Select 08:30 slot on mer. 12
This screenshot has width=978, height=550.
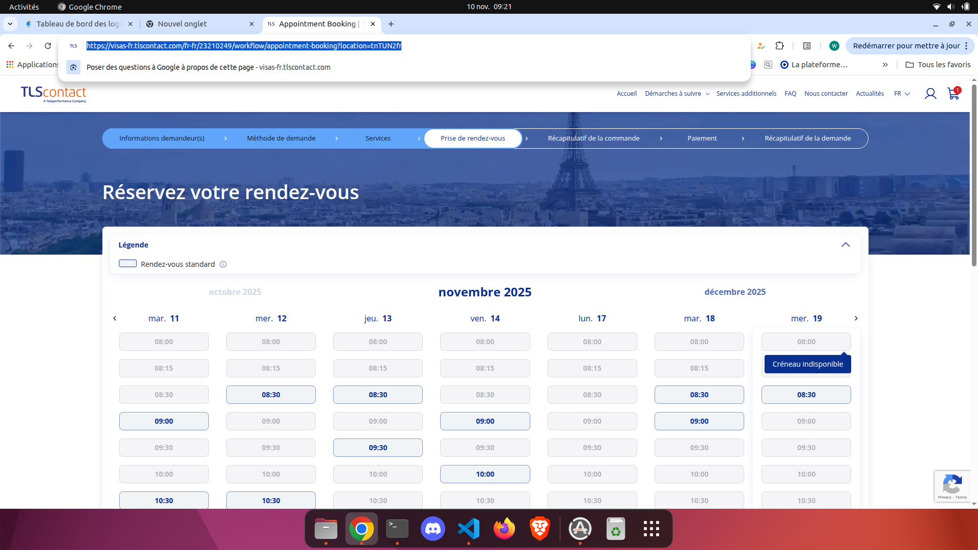tap(270, 395)
